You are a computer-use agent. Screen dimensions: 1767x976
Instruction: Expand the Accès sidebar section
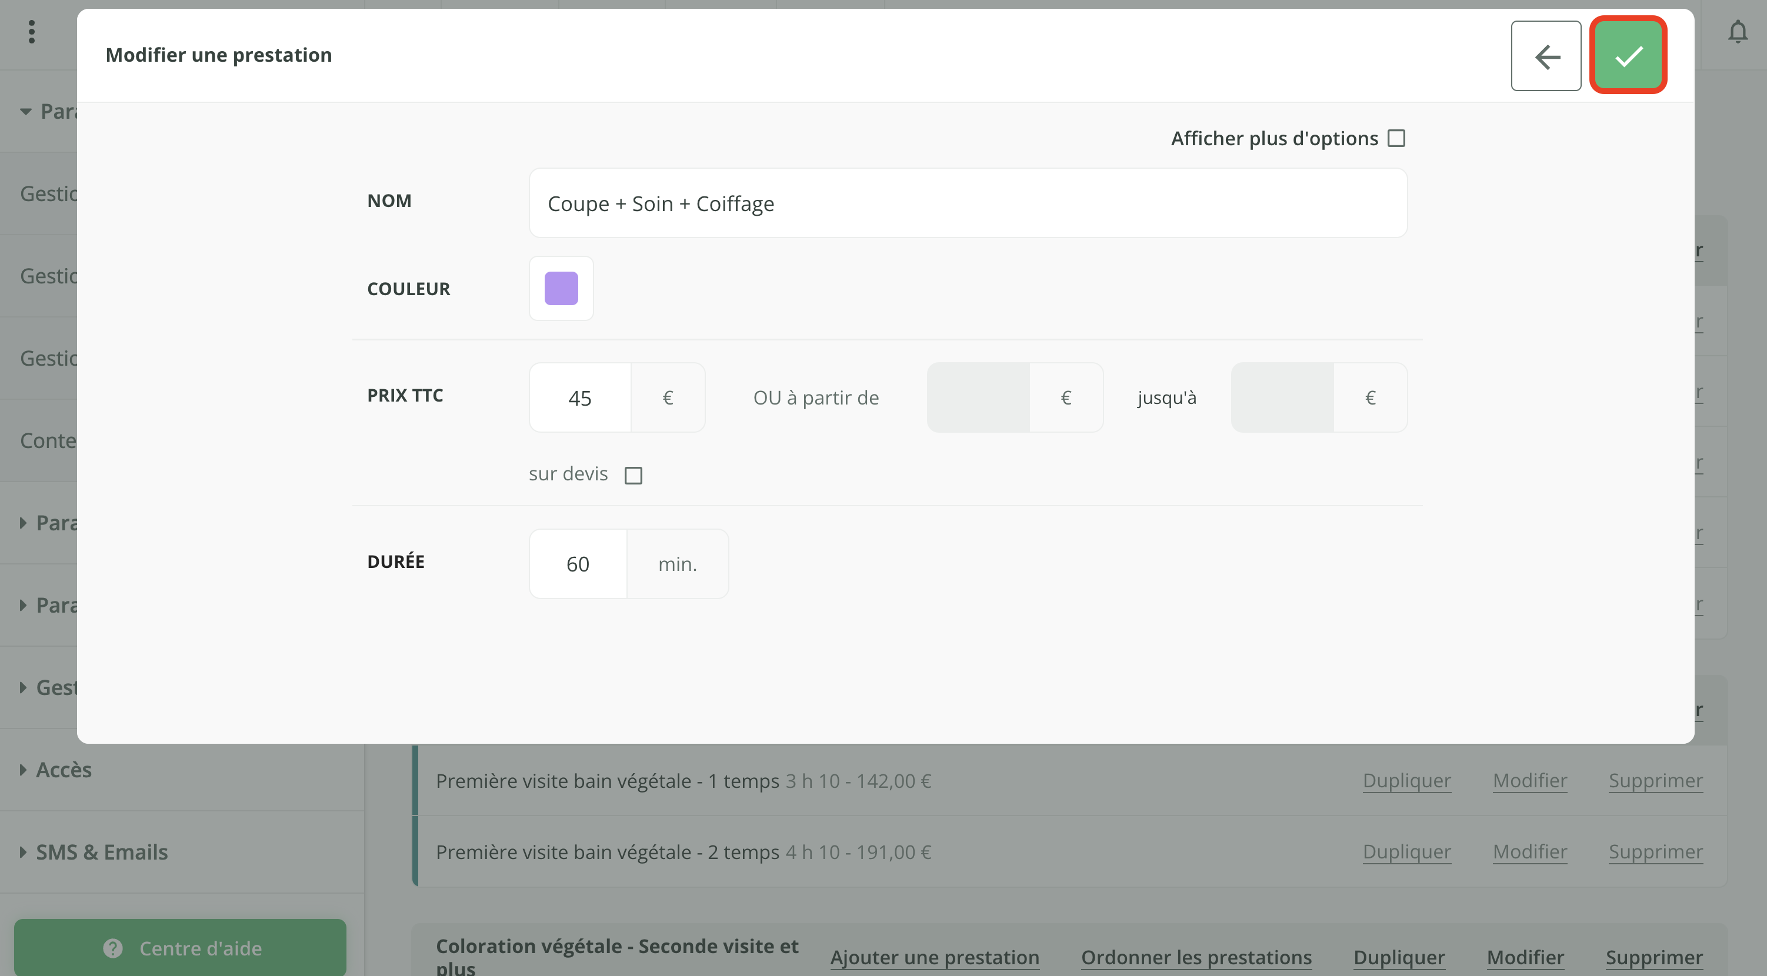click(22, 769)
